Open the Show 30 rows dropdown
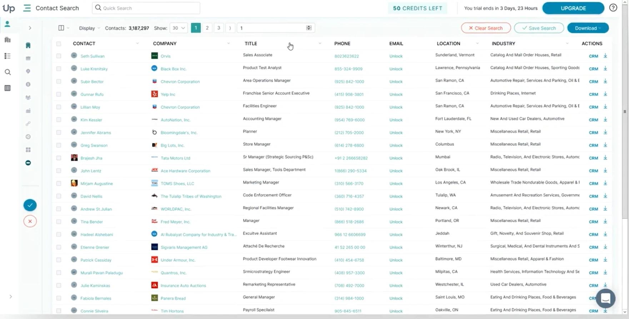The image size is (629, 319). coord(179,28)
